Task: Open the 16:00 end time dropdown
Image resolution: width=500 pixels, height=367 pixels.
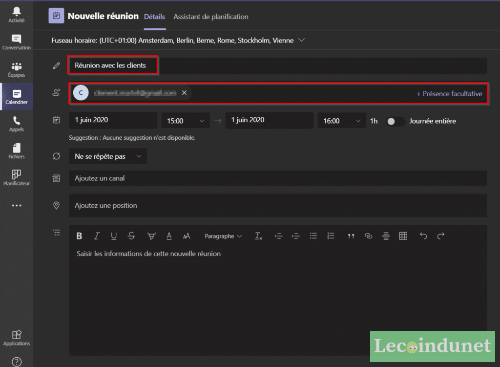Action: click(342, 121)
